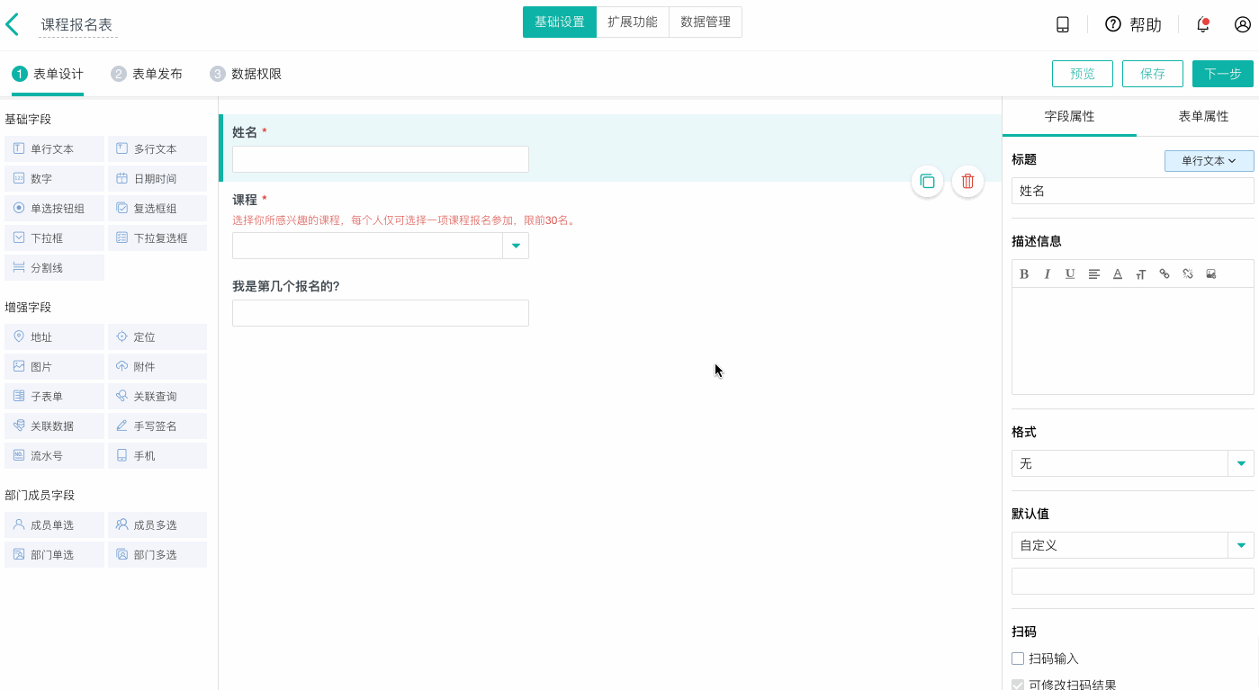Insert image in description editor
Image resolution: width=1259 pixels, height=690 pixels.
(x=1211, y=274)
